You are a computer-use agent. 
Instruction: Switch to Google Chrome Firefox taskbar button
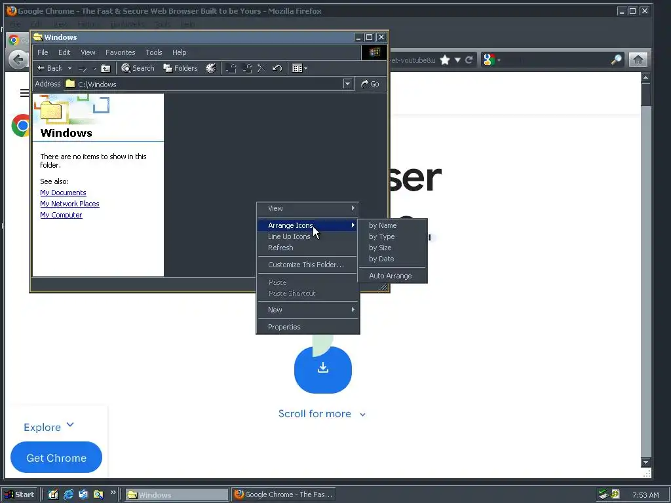pyautogui.click(x=283, y=494)
